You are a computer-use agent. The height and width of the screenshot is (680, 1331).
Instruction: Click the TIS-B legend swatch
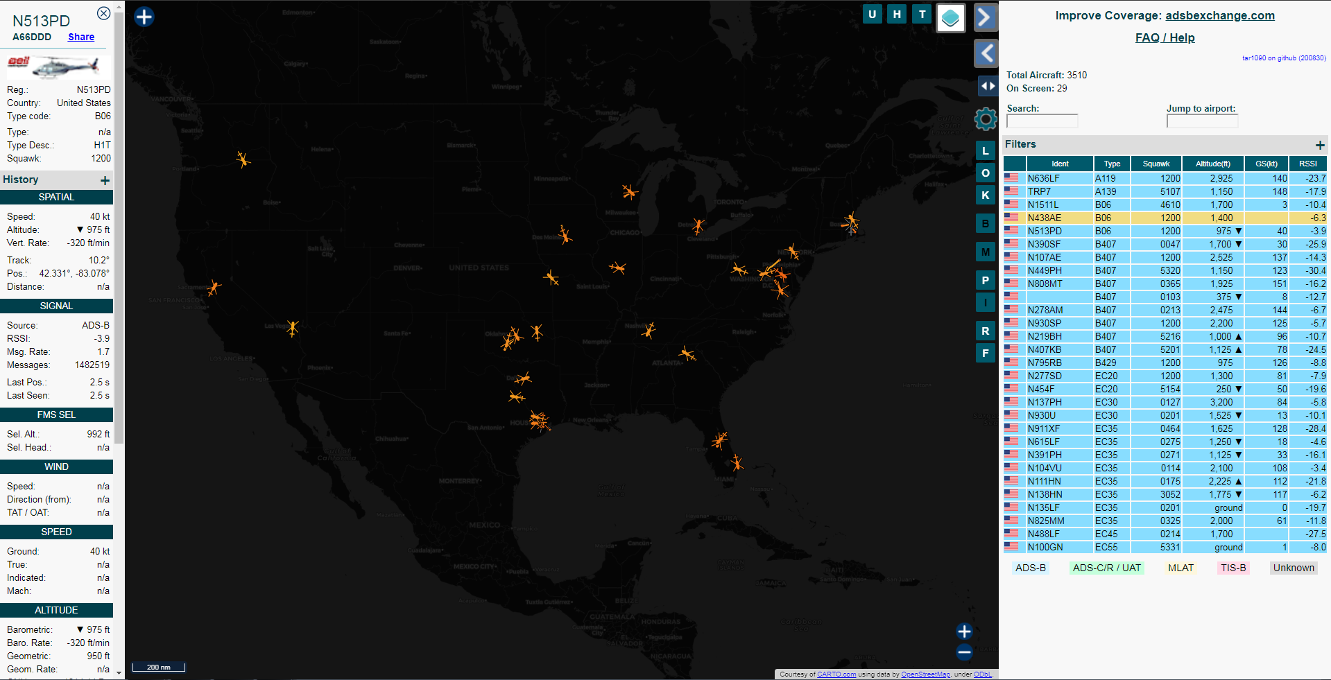point(1233,568)
